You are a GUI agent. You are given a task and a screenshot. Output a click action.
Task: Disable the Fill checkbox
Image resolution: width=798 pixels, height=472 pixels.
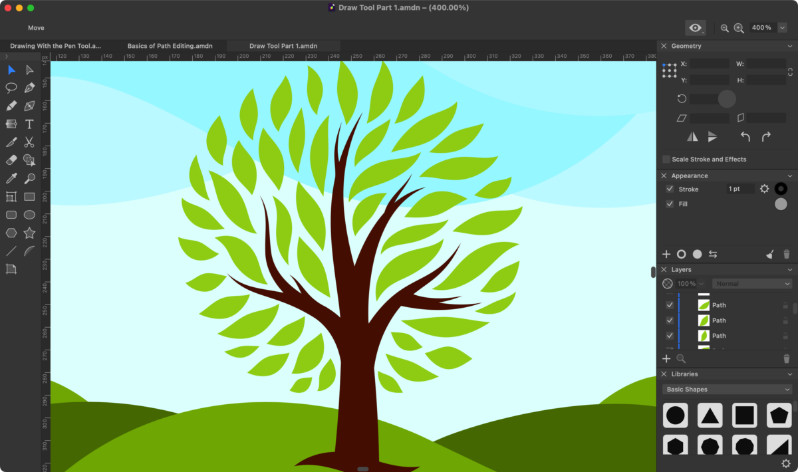670,203
